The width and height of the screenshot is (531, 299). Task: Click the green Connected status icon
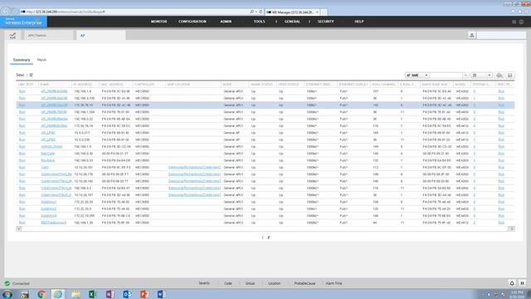(7, 283)
